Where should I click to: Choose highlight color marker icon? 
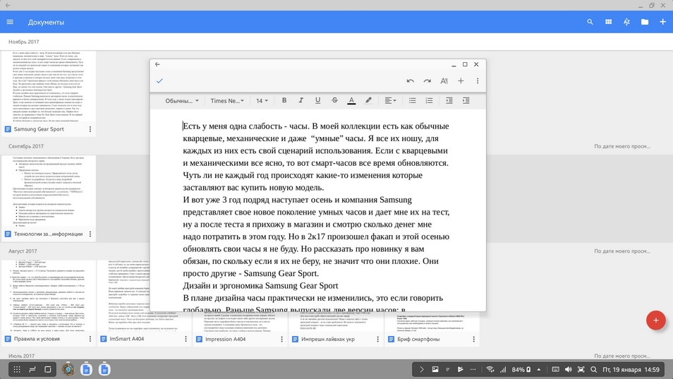368,100
